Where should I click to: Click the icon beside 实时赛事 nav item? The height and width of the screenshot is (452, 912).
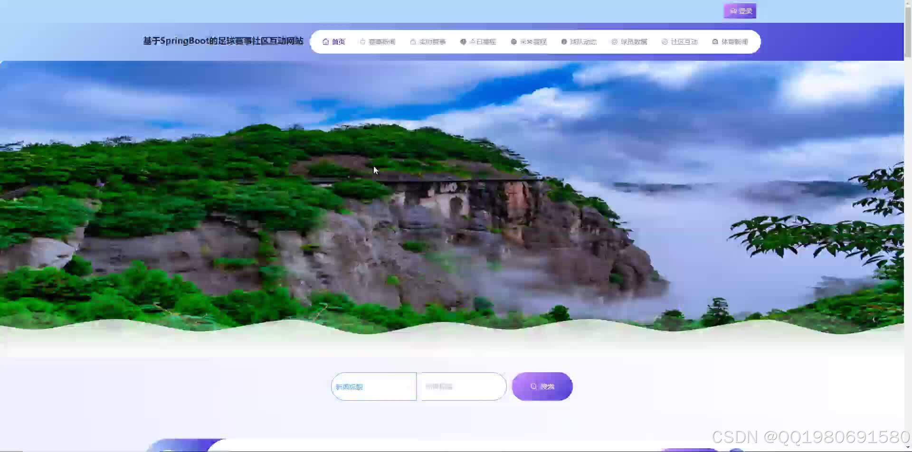point(413,41)
